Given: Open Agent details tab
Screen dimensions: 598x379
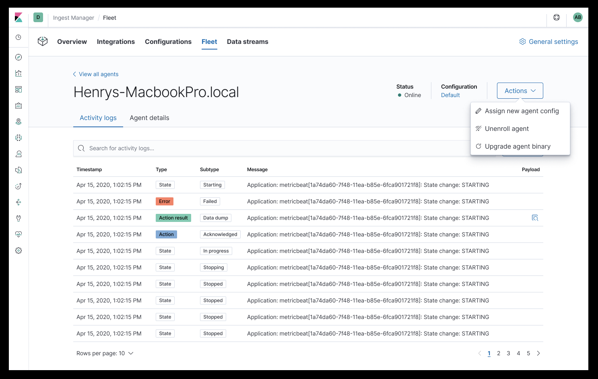Looking at the screenshot, I should 149,118.
